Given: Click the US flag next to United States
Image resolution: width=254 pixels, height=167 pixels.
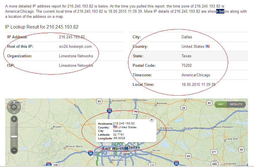Looking at the screenshot, I should [x=208, y=46].
